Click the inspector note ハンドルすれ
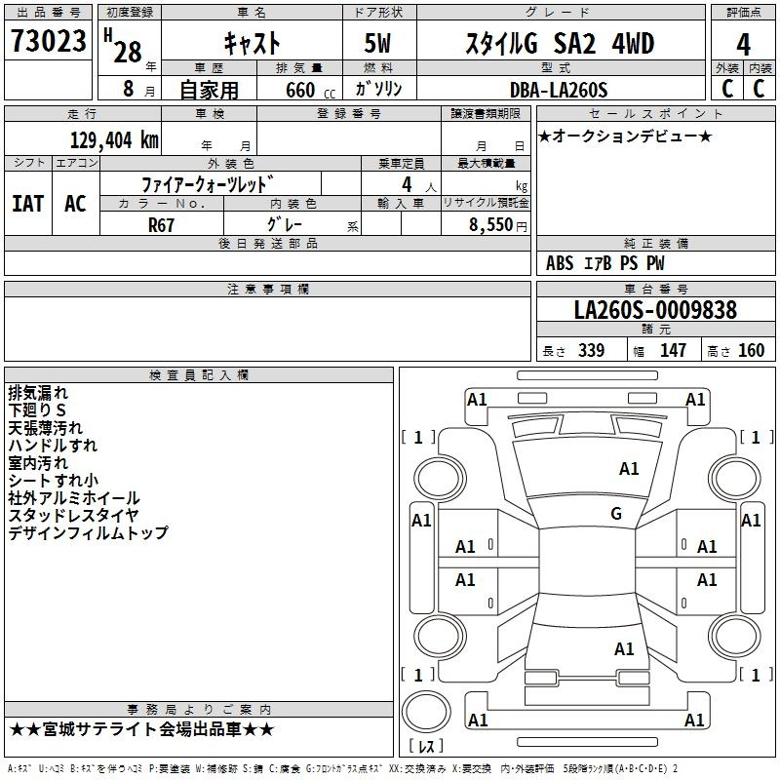This screenshot has width=780, height=780. pyautogui.click(x=53, y=446)
